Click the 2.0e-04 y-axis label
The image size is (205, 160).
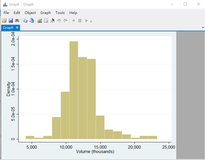click(13, 39)
